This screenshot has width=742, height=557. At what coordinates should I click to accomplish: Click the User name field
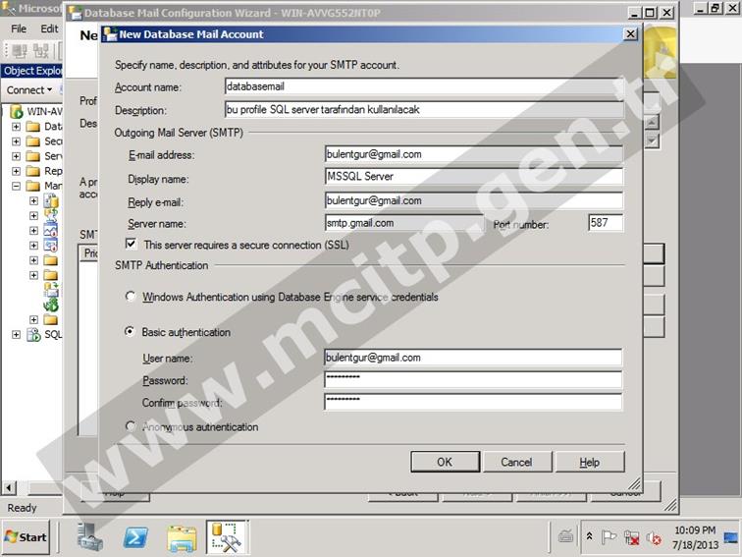point(473,358)
